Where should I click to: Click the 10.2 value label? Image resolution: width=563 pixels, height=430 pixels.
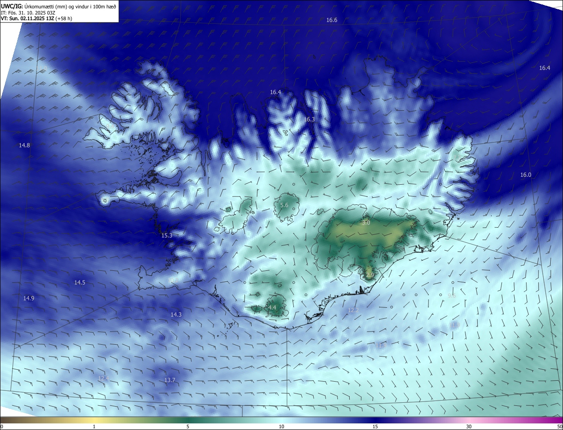click(x=173, y=281)
